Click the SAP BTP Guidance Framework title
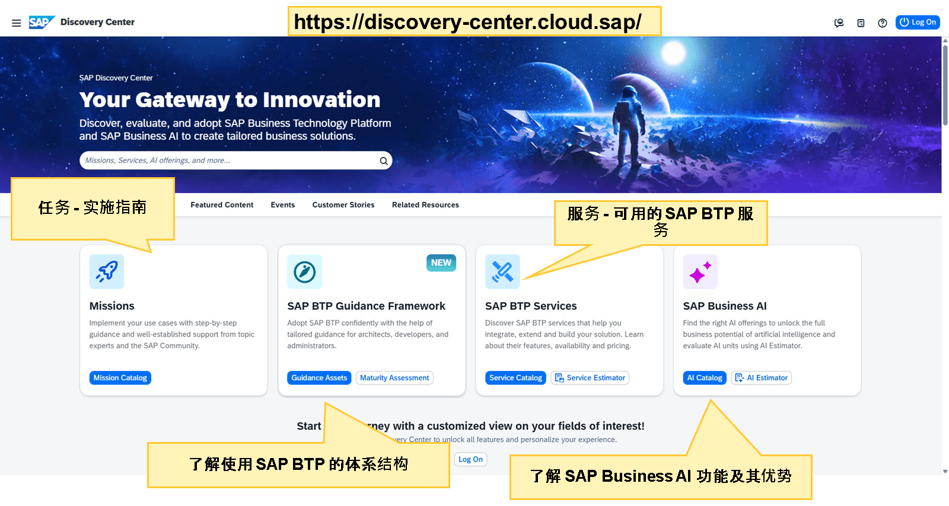The image size is (949, 506). coord(367,306)
